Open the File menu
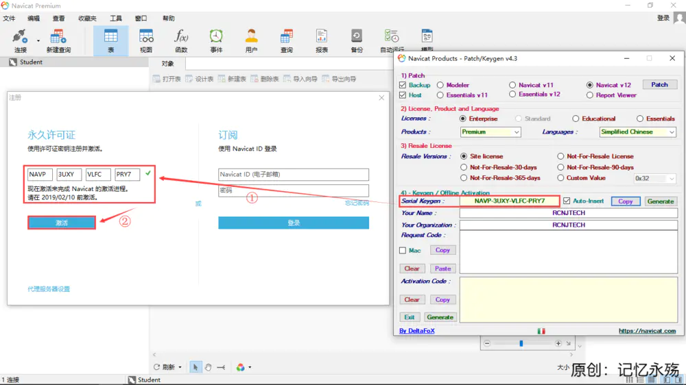 (x=9, y=18)
